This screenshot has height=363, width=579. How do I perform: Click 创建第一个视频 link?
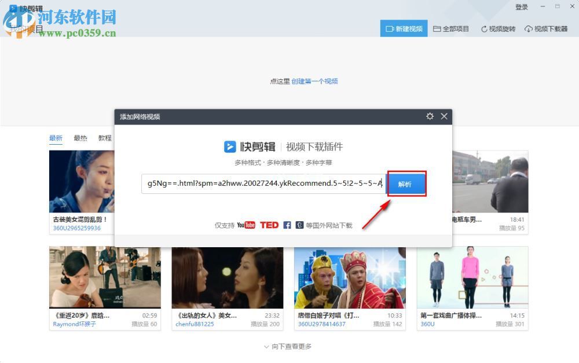click(314, 81)
